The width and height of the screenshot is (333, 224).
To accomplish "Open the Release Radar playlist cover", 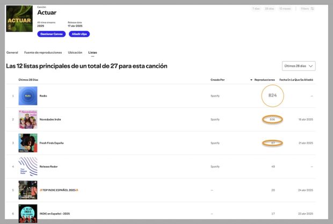I will (x=28, y=167).
